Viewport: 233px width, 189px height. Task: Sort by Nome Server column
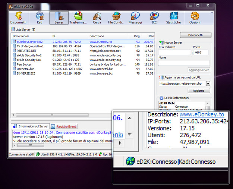click(31, 36)
